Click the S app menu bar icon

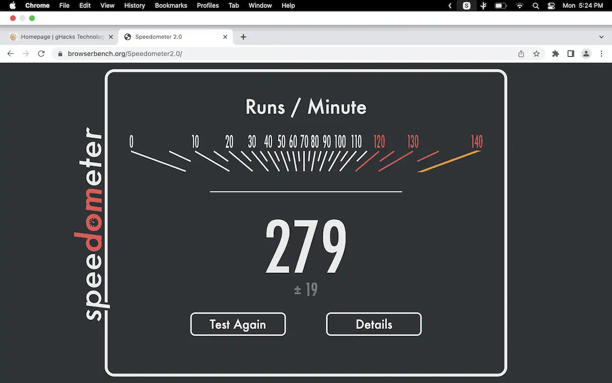tap(467, 6)
